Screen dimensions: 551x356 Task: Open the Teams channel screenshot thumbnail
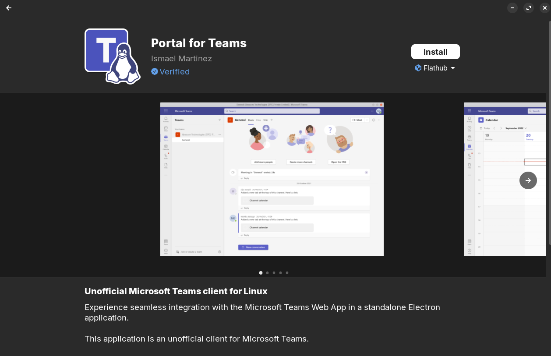272,179
